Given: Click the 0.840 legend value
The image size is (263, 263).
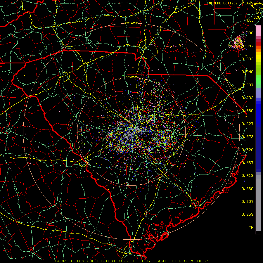Looking at the screenshot, I should [248, 72].
